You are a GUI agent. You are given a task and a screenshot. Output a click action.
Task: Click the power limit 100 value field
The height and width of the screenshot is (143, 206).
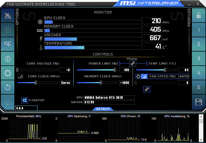(125, 70)
